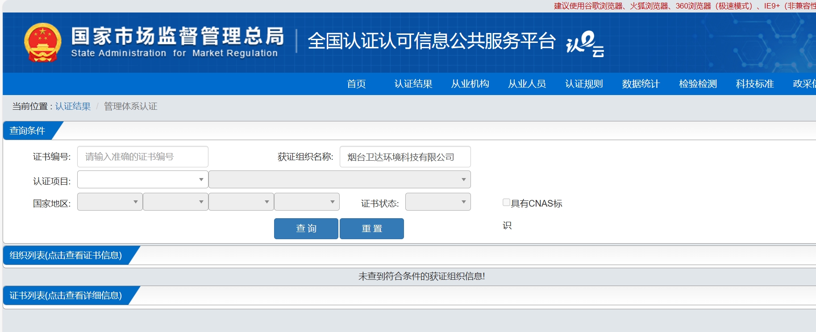Screen dimensions: 816x332
Task: Focus the 证书编号 input field
Action: [x=143, y=157]
